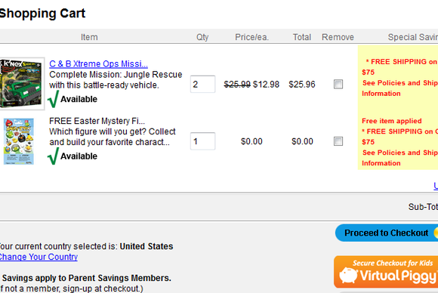Click the Remove column header

pyautogui.click(x=338, y=37)
